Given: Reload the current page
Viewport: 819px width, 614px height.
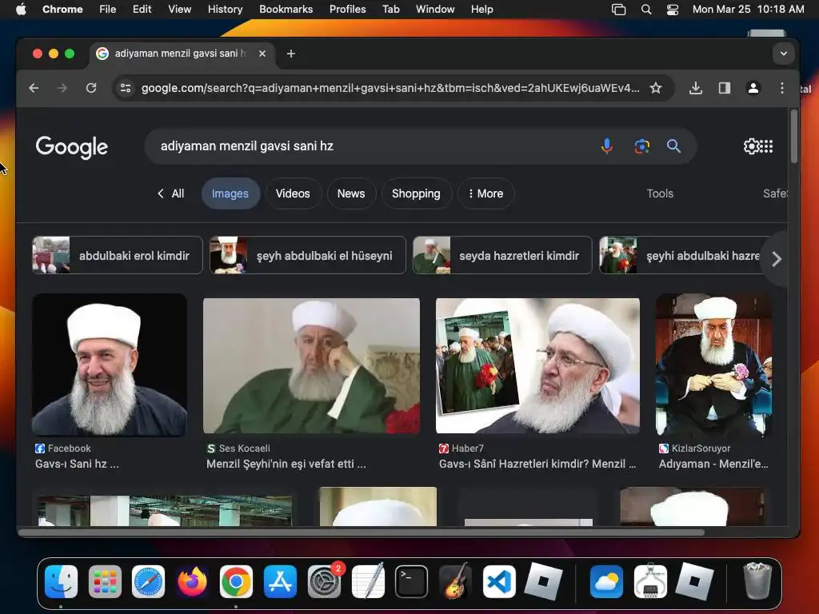Looking at the screenshot, I should pyautogui.click(x=91, y=88).
